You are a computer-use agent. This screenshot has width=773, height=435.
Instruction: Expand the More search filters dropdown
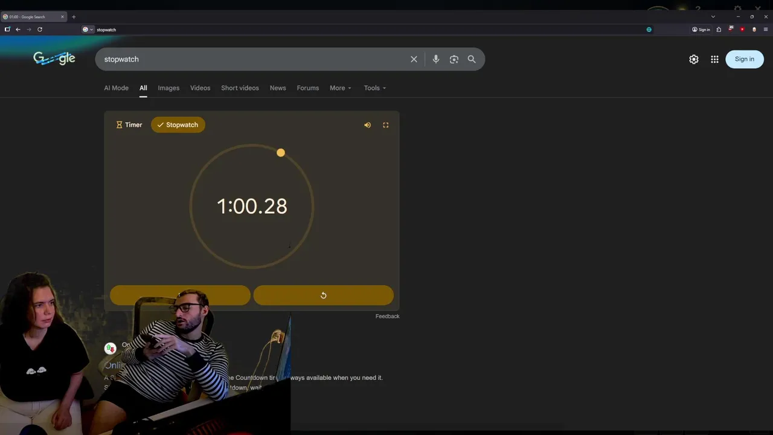(340, 88)
